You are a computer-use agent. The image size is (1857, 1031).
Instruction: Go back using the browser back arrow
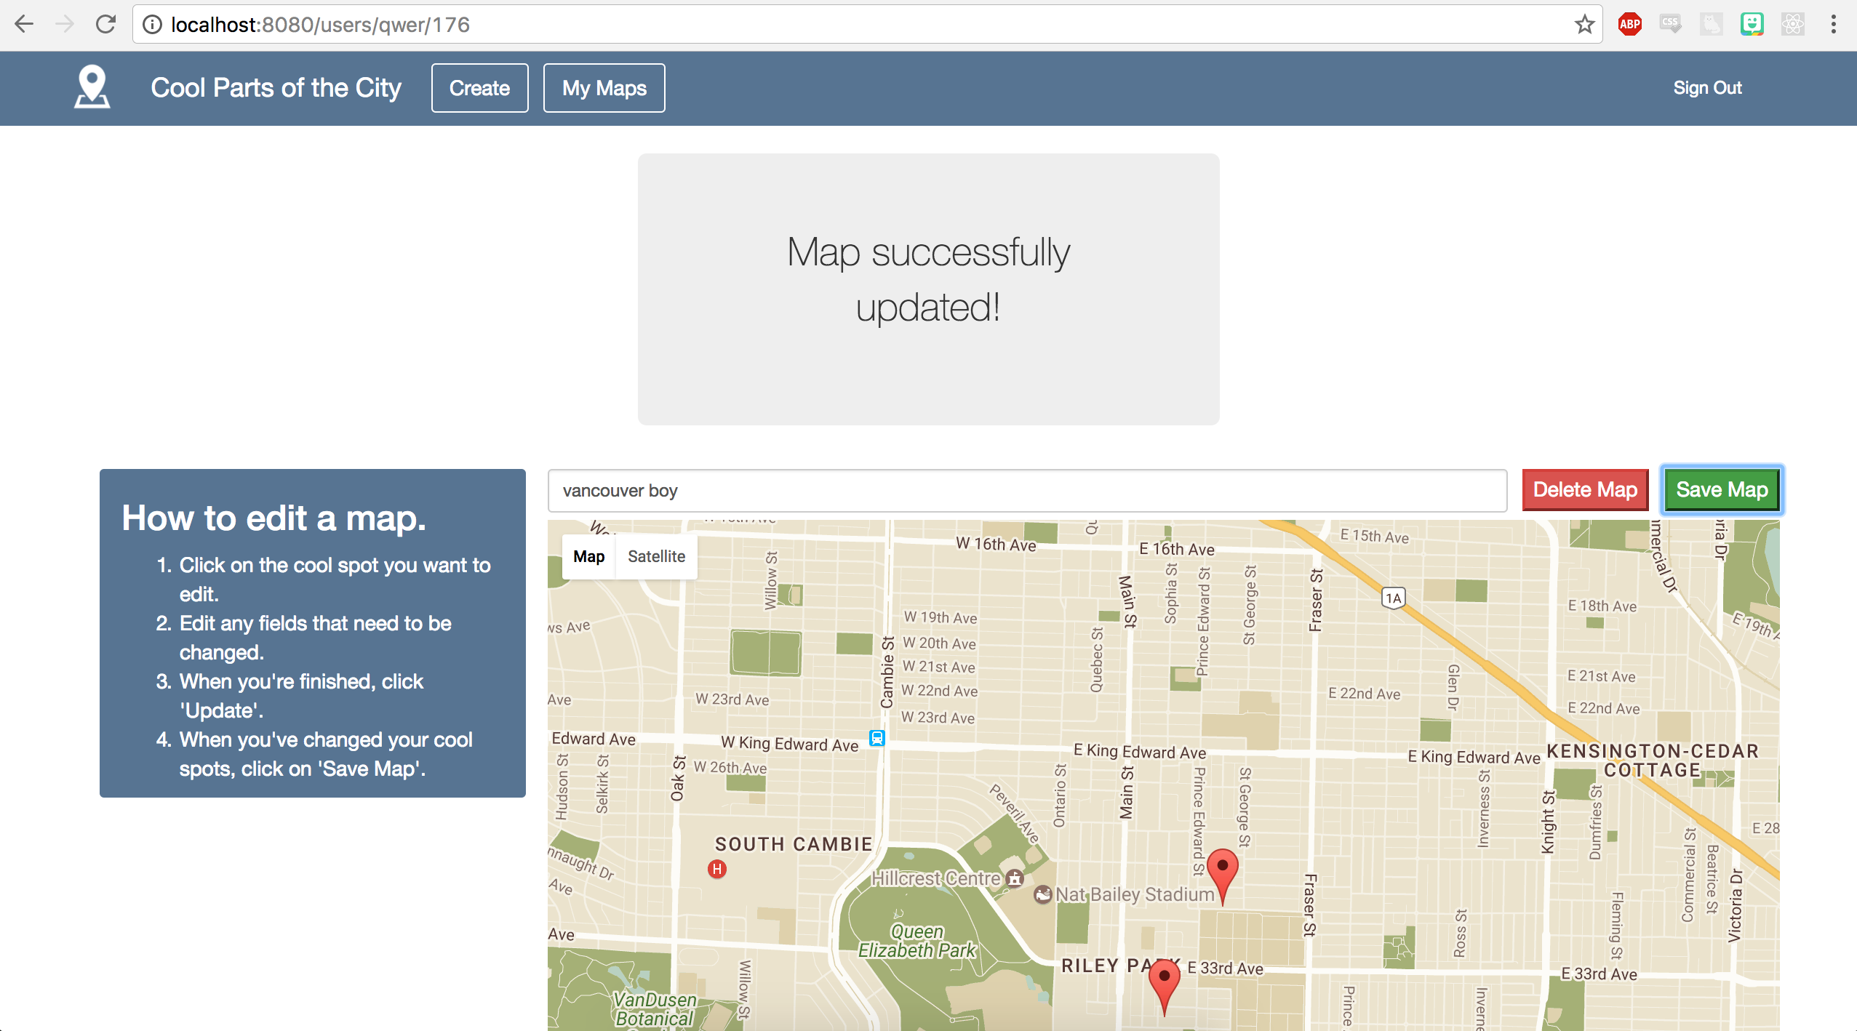[x=24, y=25]
